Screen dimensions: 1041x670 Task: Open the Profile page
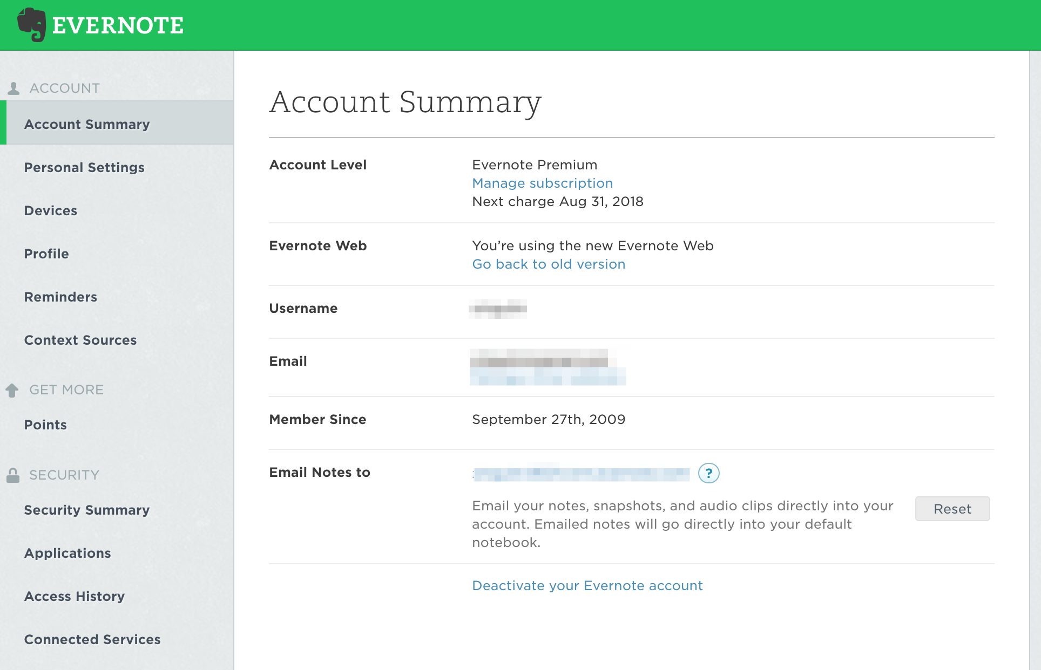46,254
